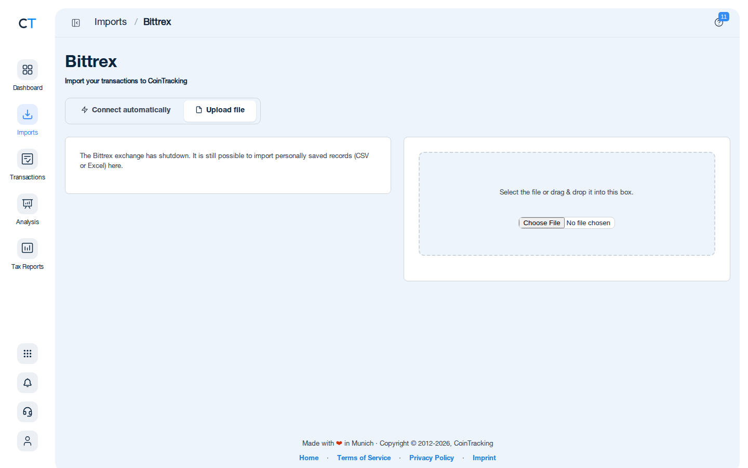The width and height of the screenshot is (748, 468).
Task: Click the Choose File button
Action: tap(542, 223)
